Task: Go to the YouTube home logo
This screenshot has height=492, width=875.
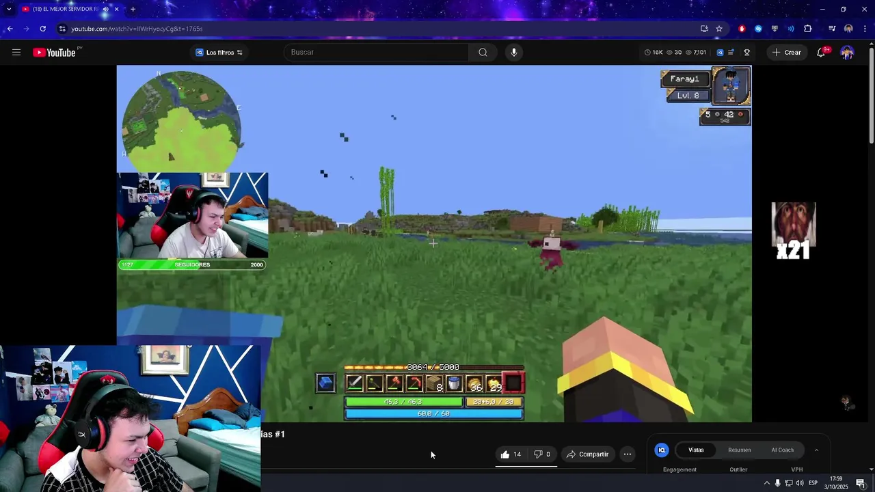Action: pos(54,53)
